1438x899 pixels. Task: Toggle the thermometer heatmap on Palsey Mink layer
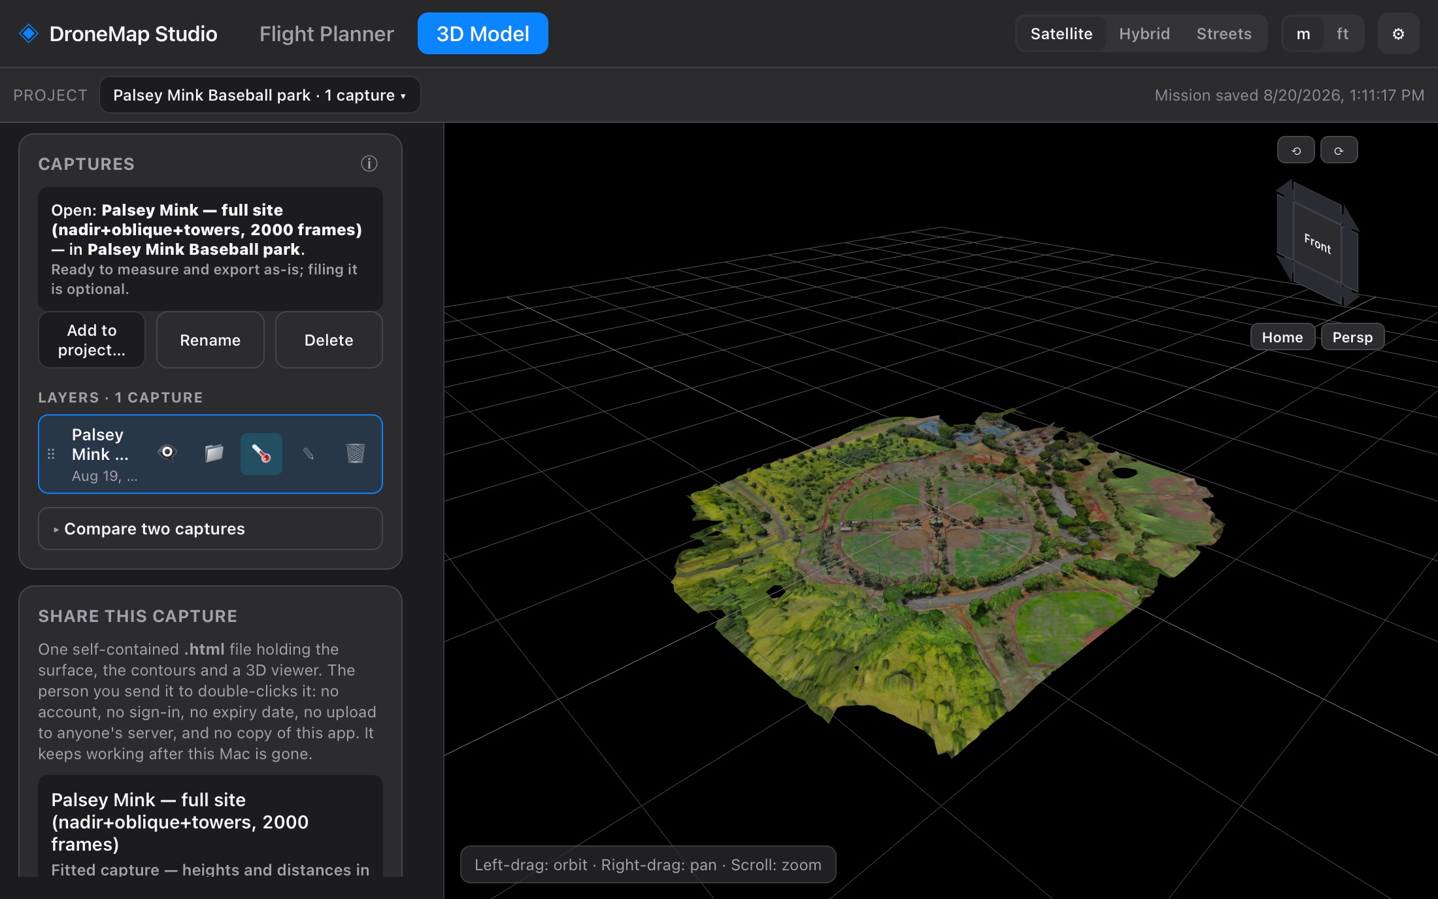click(261, 453)
